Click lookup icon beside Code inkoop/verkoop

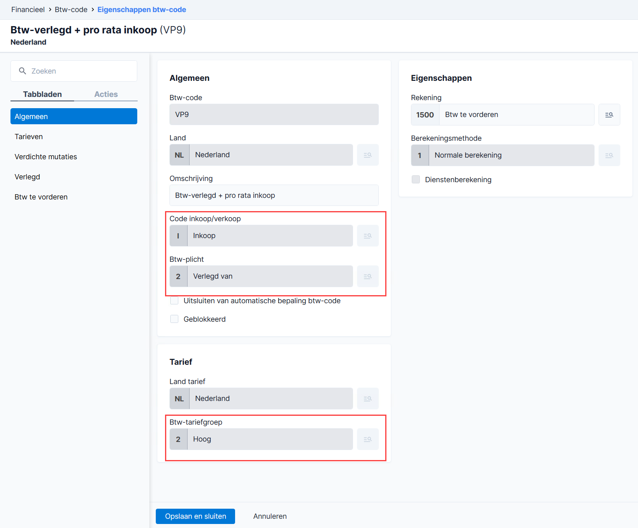point(368,236)
